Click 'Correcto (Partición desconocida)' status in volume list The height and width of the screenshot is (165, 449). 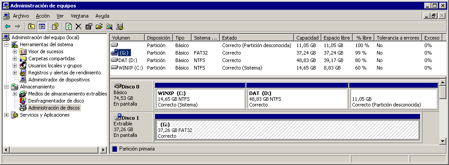[x=257, y=45]
